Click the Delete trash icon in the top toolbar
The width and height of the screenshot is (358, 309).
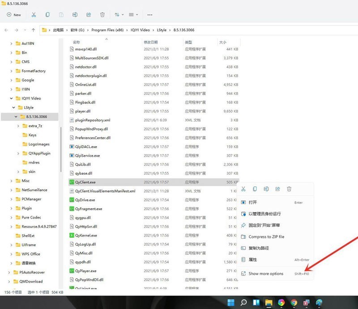pyautogui.click(x=102, y=15)
